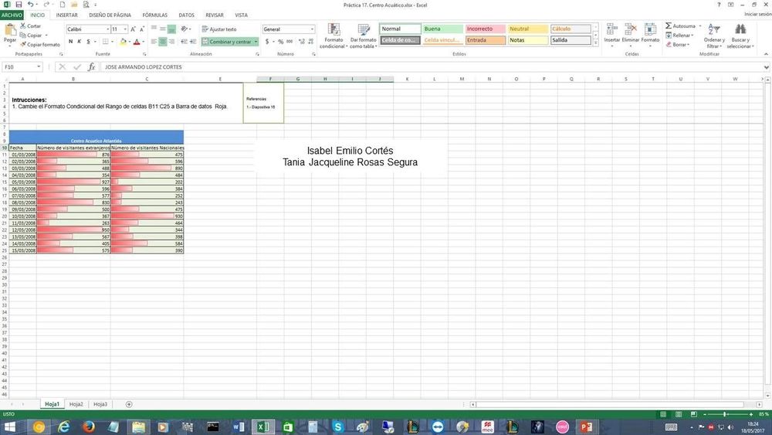The height and width of the screenshot is (435, 772).
Task: Click the zoom slider in status bar
Action: pos(726,414)
